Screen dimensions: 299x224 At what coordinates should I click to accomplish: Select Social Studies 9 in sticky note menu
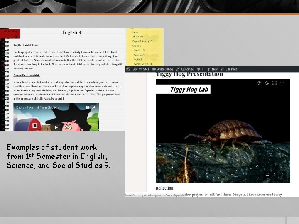point(143,64)
